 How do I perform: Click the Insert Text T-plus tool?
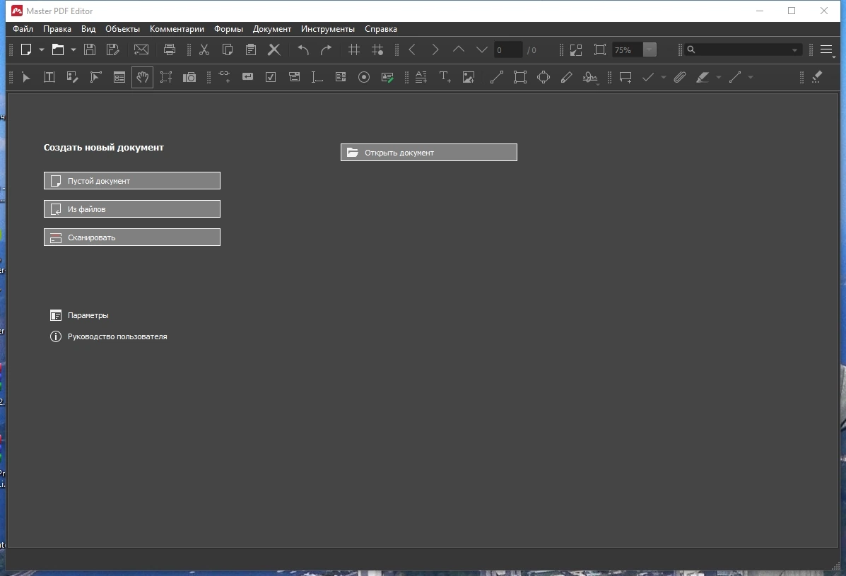point(445,77)
